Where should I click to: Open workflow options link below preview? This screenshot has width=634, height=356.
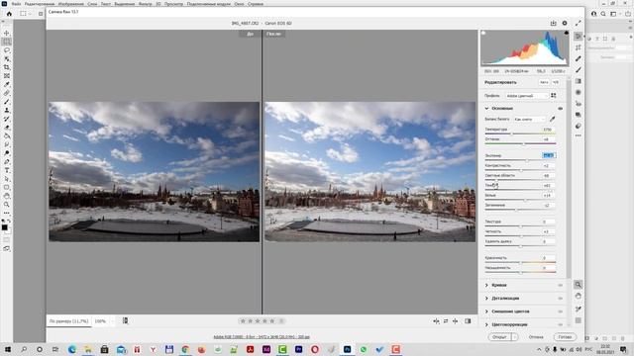click(x=262, y=336)
